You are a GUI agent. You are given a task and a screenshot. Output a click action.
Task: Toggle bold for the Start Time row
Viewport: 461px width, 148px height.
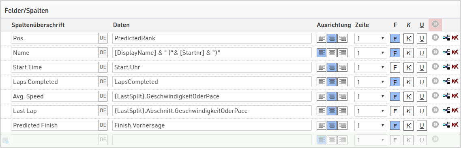tap(395, 68)
